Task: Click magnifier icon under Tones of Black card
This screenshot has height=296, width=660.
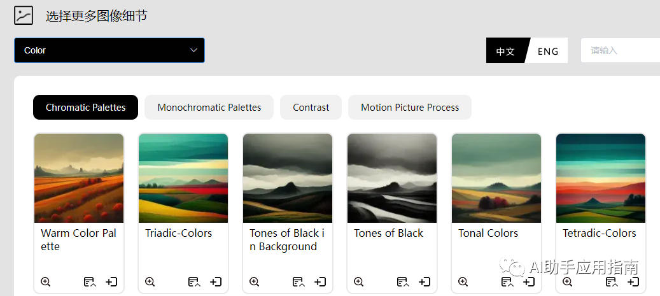Action: 358,282
